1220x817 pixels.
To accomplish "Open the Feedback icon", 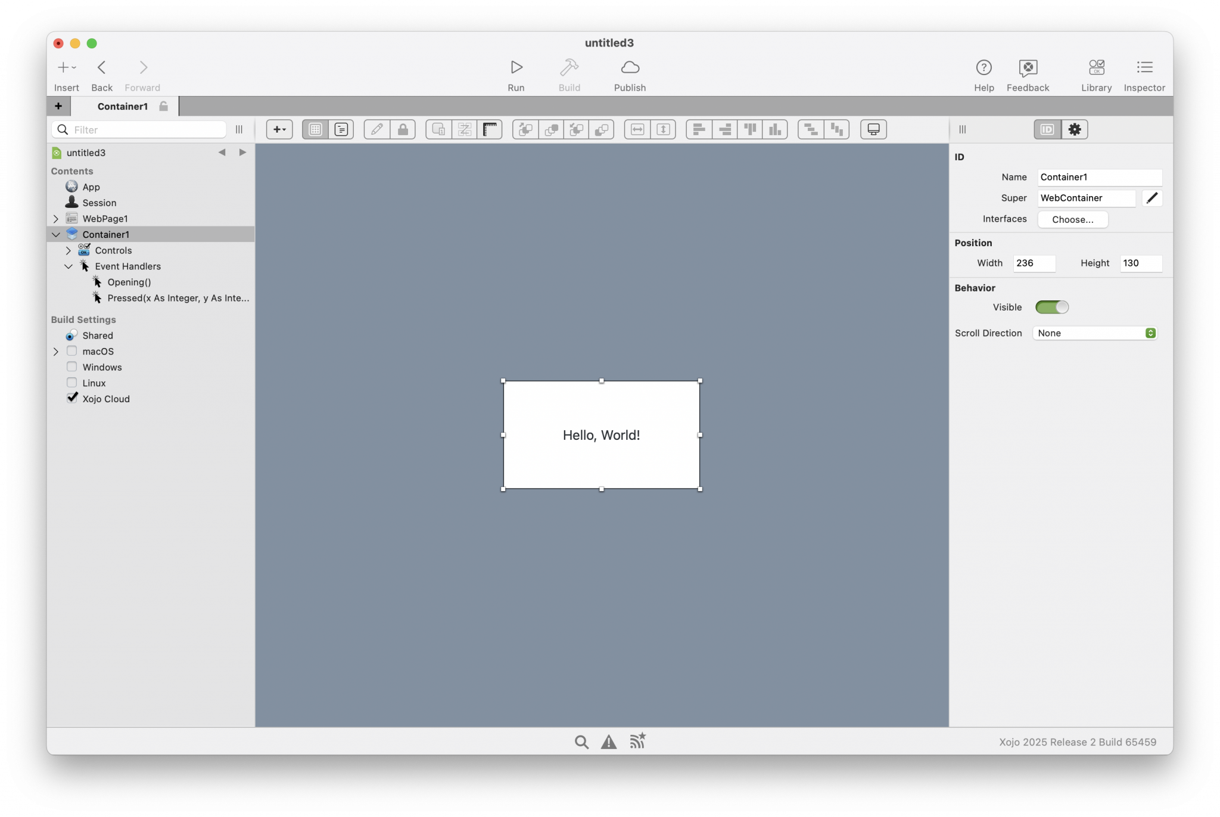I will (1028, 68).
